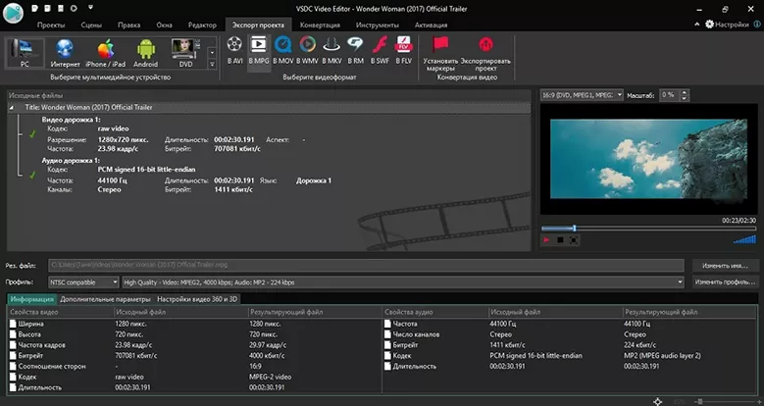Viewport: 764px width, 406px height.
Task: Open the Конвертация ribbon tab
Action: click(320, 25)
